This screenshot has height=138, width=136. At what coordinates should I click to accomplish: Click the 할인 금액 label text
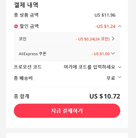pos(29,26)
